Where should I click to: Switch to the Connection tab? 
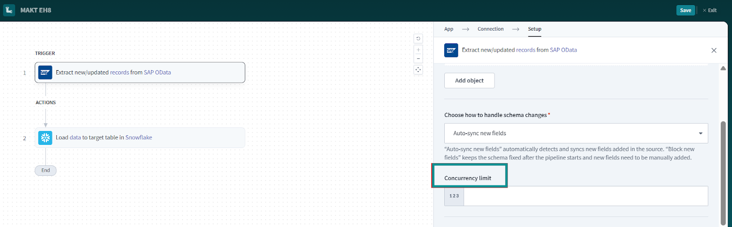pos(490,29)
